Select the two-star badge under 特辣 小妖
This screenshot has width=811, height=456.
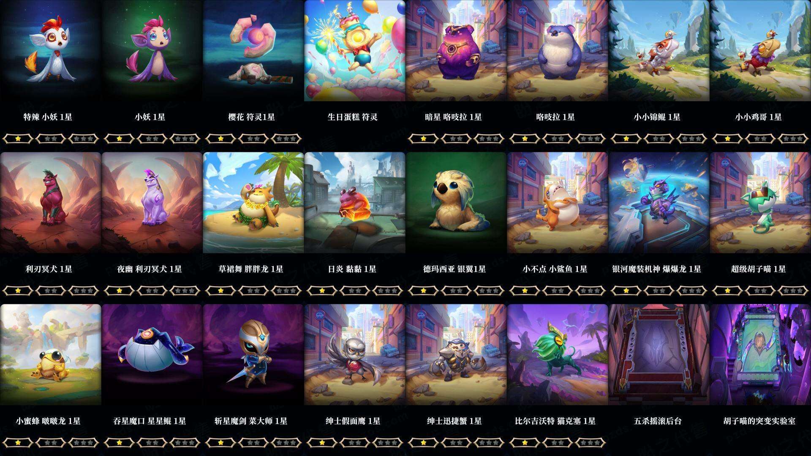51,138
